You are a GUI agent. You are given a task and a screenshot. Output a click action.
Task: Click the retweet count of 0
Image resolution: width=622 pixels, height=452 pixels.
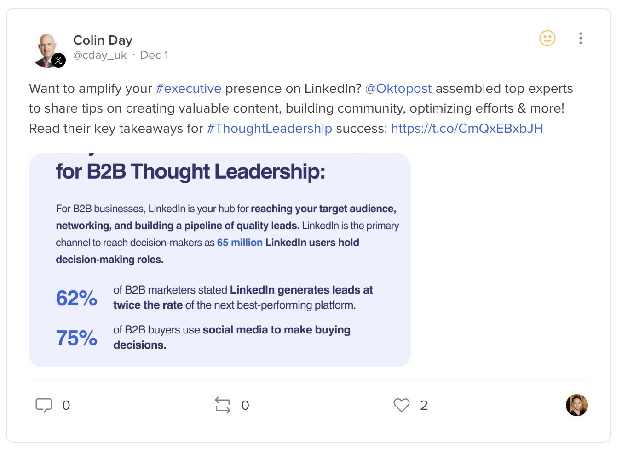coord(245,405)
